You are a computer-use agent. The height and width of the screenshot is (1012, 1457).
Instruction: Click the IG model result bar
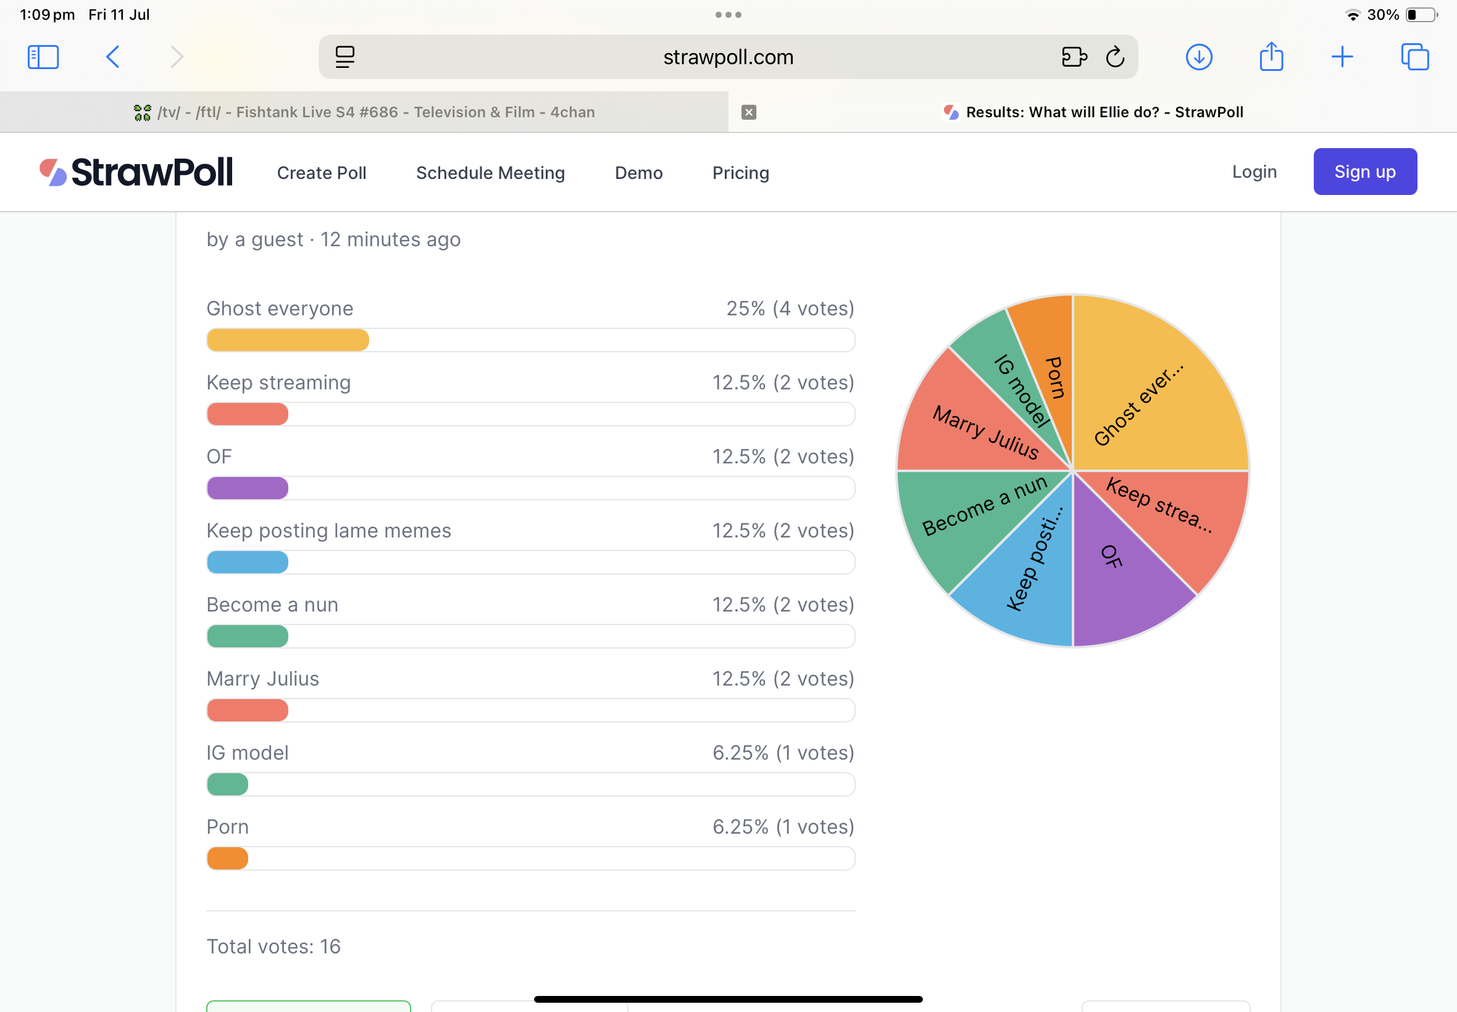click(x=228, y=784)
